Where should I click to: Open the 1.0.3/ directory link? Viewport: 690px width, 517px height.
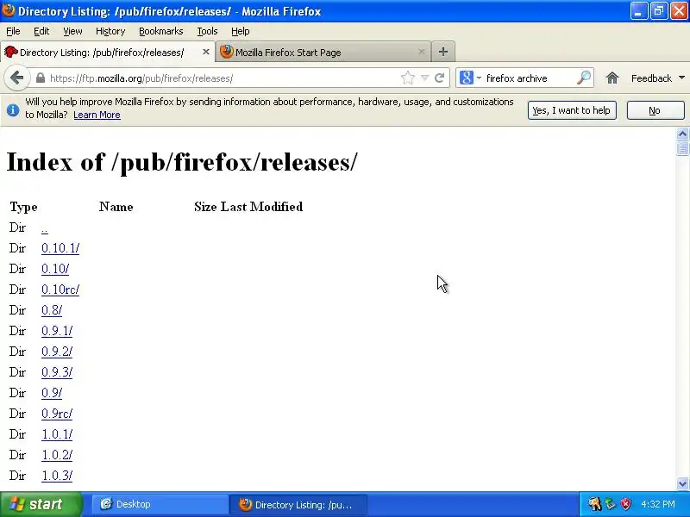coord(57,476)
